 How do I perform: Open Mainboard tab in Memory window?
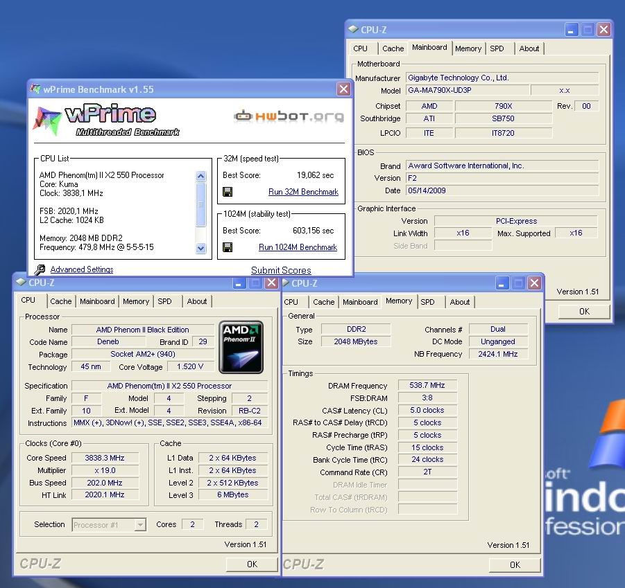click(360, 302)
